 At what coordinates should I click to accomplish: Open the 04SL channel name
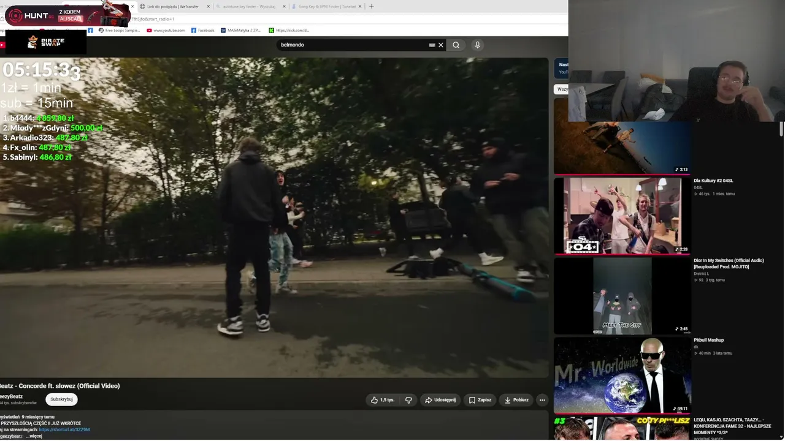point(698,187)
